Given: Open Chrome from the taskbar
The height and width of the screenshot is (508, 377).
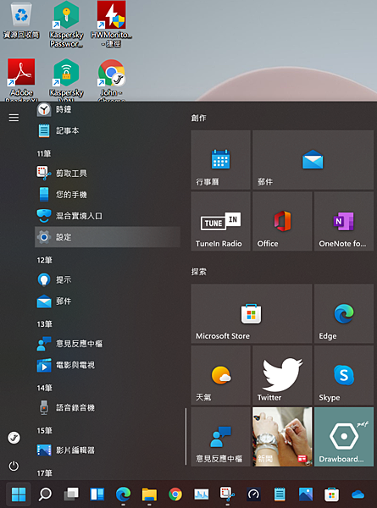Looking at the screenshot, I should [x=175, y=494].
